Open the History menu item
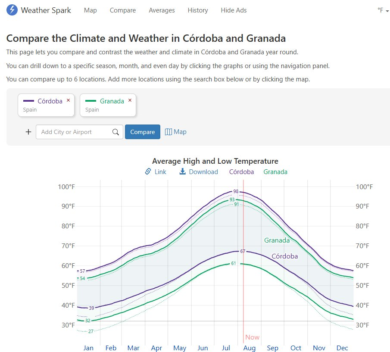Image resolution: width=390 pixels, height=352 pixels. click(x=198, y=10)
